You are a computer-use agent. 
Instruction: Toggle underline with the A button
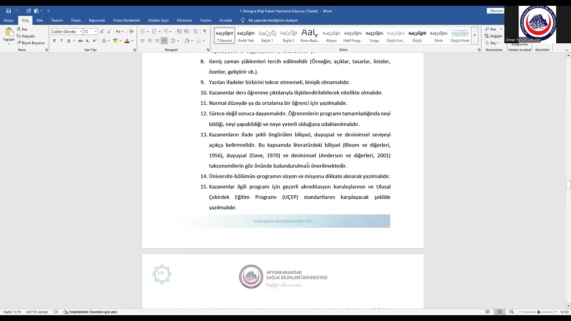tap(69, 41)
